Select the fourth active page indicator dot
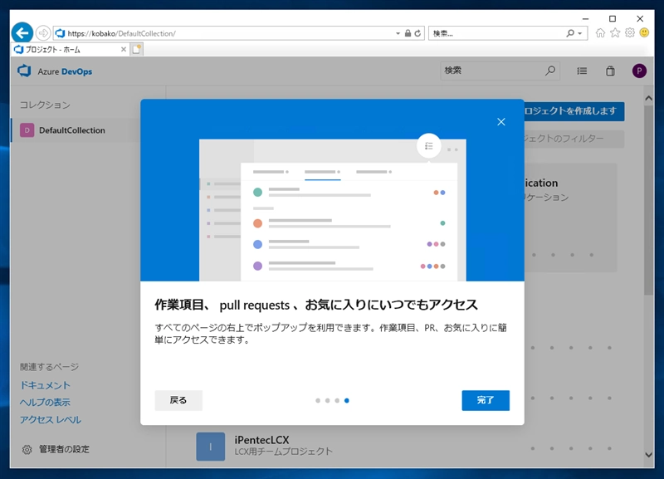 [347, 401]
